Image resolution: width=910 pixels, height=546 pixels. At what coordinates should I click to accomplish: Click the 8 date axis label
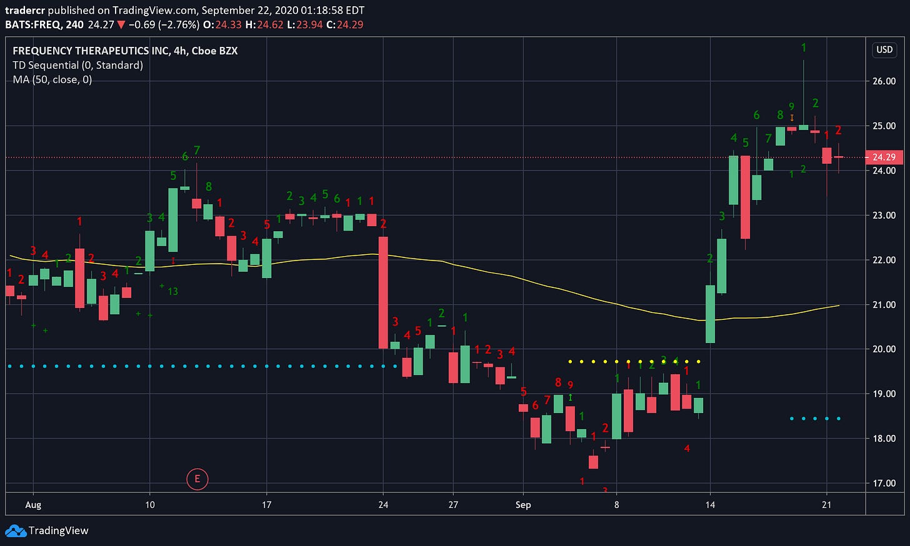(617, 505)
